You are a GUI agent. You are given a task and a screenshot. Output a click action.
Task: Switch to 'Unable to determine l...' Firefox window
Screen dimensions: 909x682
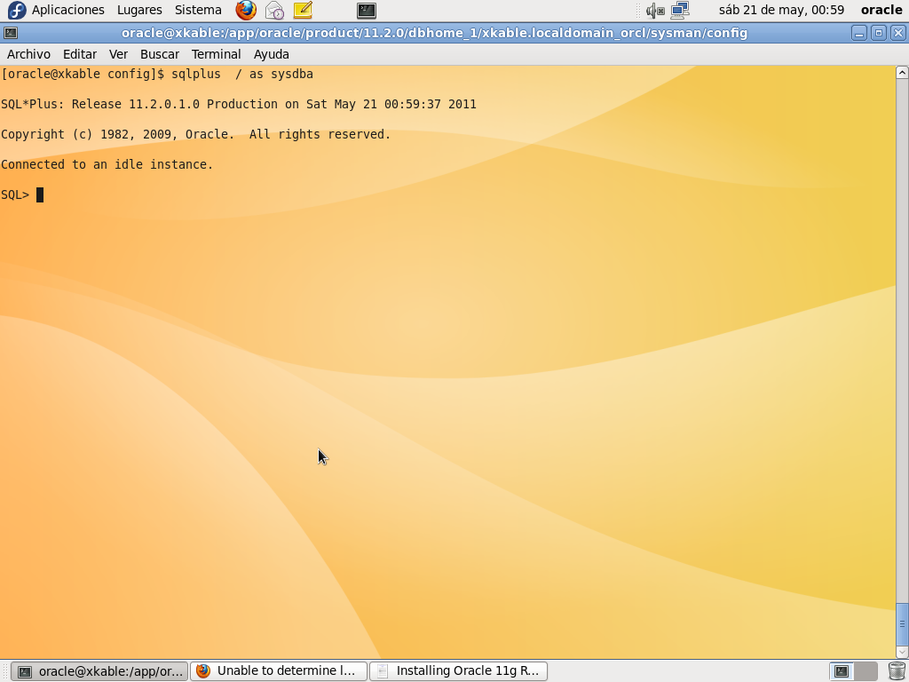(279, 671)
